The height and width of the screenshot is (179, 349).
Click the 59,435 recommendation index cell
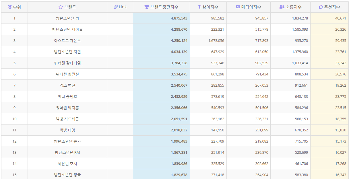340,40
